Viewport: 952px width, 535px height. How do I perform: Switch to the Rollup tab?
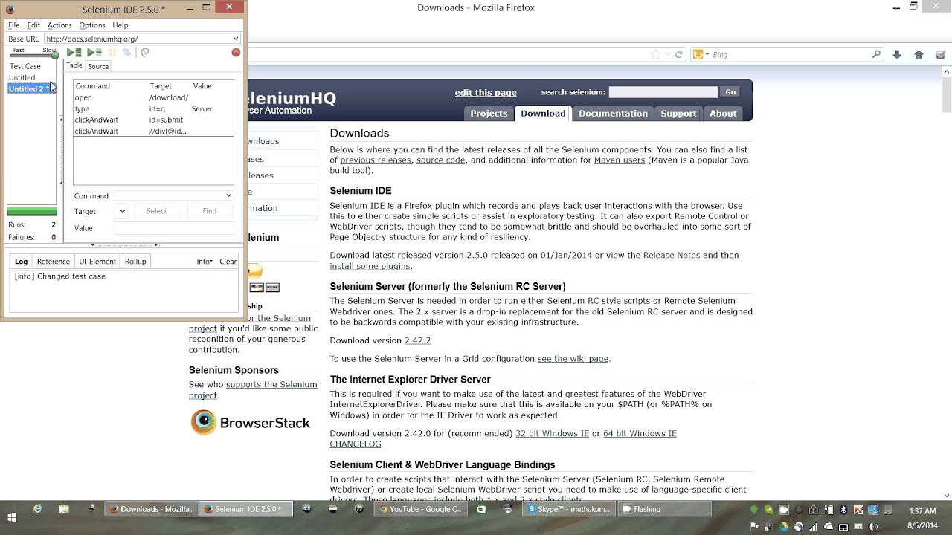coord(135,262)
